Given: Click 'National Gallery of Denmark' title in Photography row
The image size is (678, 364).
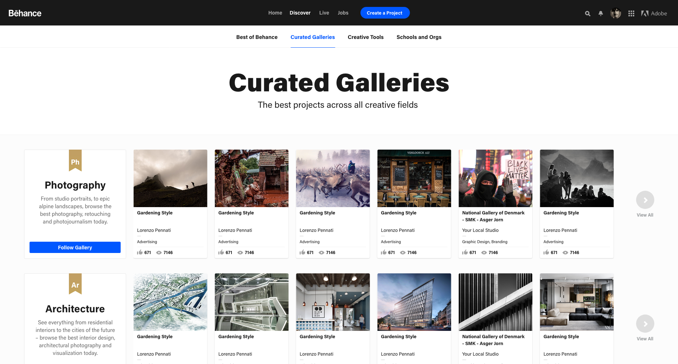Looking at the screenshot, I should pos(493,216).
